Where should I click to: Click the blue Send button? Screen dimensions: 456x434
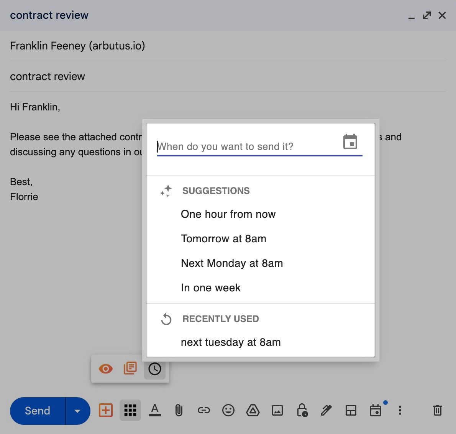click(x=37, y=411)
